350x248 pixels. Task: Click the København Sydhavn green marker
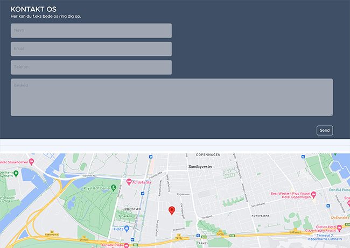tap(16, 173)
